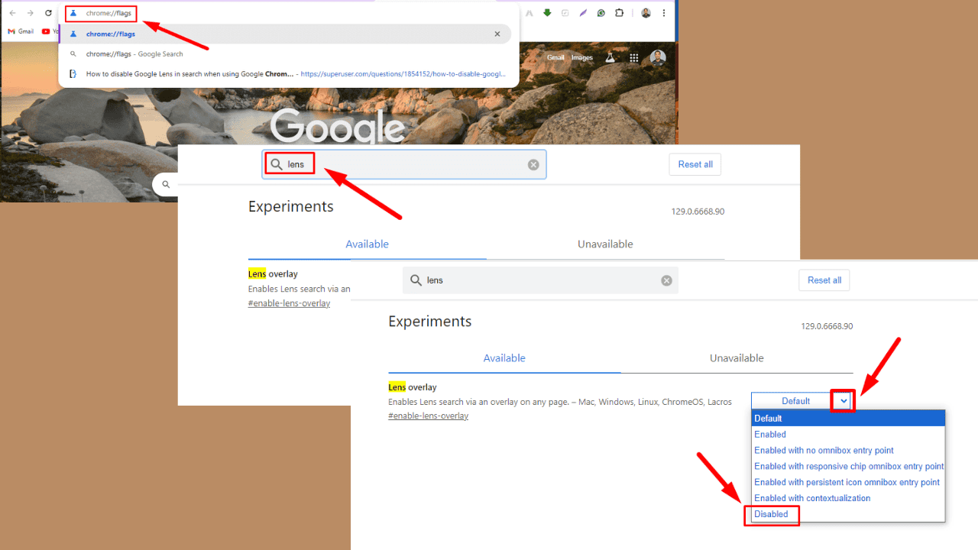Choose the Disabled option in dropdown
978x550 pixels.
point(848,514)
